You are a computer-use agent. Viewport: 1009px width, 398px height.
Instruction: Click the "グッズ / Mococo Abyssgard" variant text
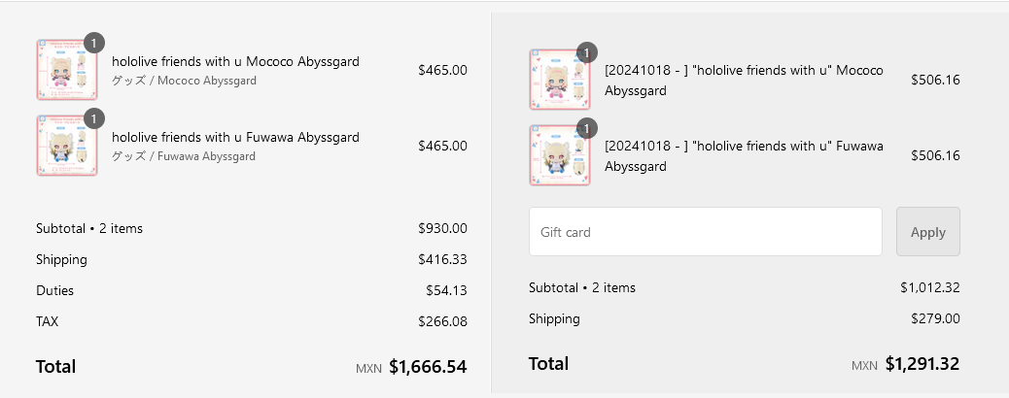(x=184, y=81)
